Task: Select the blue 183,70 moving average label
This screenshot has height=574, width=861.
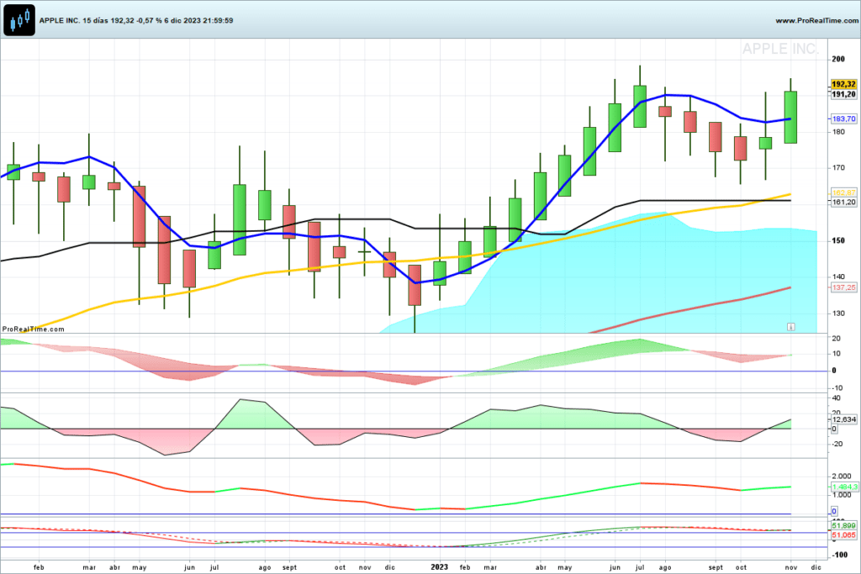Action: (x=843, y=118)
